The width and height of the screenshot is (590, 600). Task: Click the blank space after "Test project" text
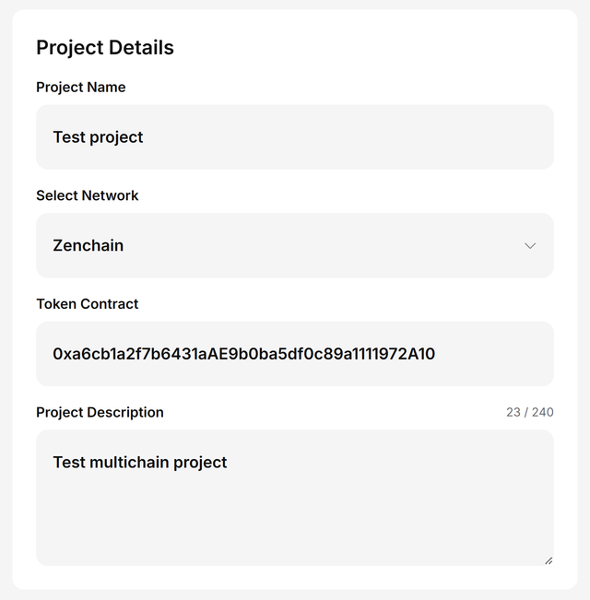pos(350,137)
